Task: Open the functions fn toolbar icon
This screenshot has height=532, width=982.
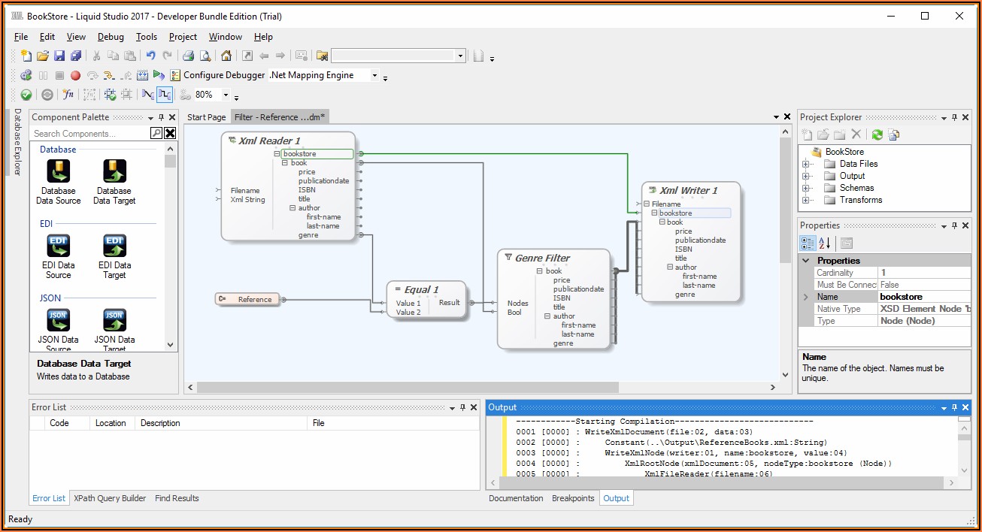Action: 68,95
